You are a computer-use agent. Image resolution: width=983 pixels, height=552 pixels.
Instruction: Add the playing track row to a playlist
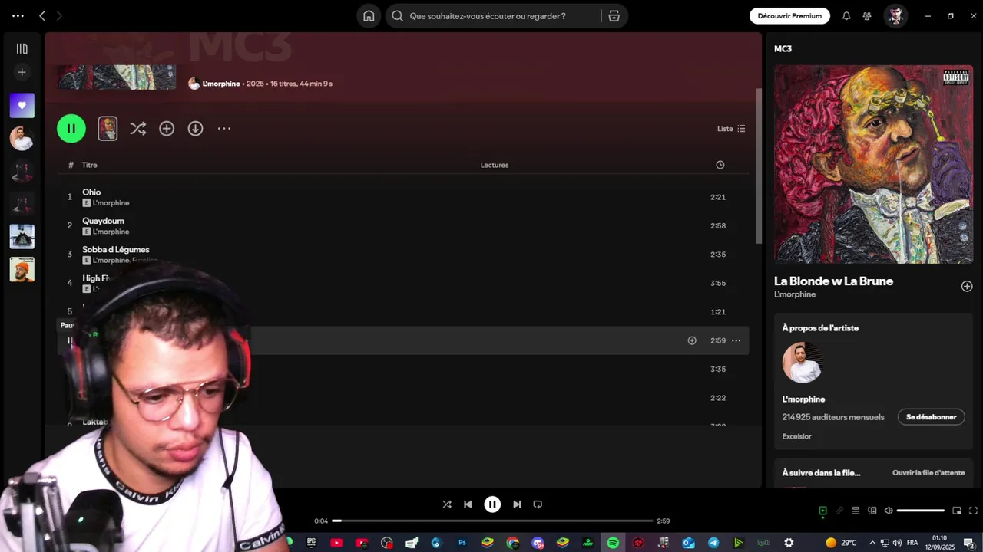(692, 340)
